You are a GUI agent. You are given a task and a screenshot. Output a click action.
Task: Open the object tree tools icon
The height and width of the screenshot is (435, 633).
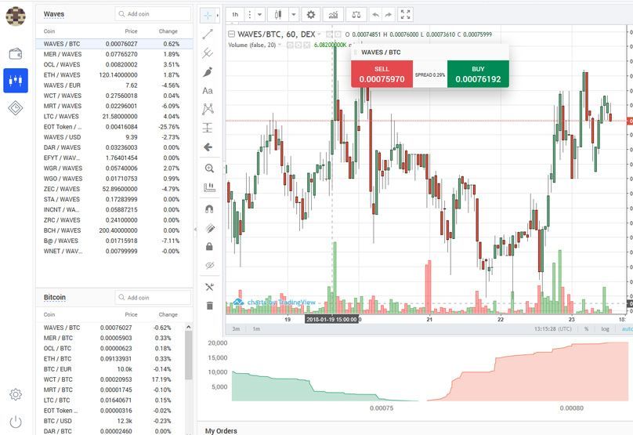209,287
